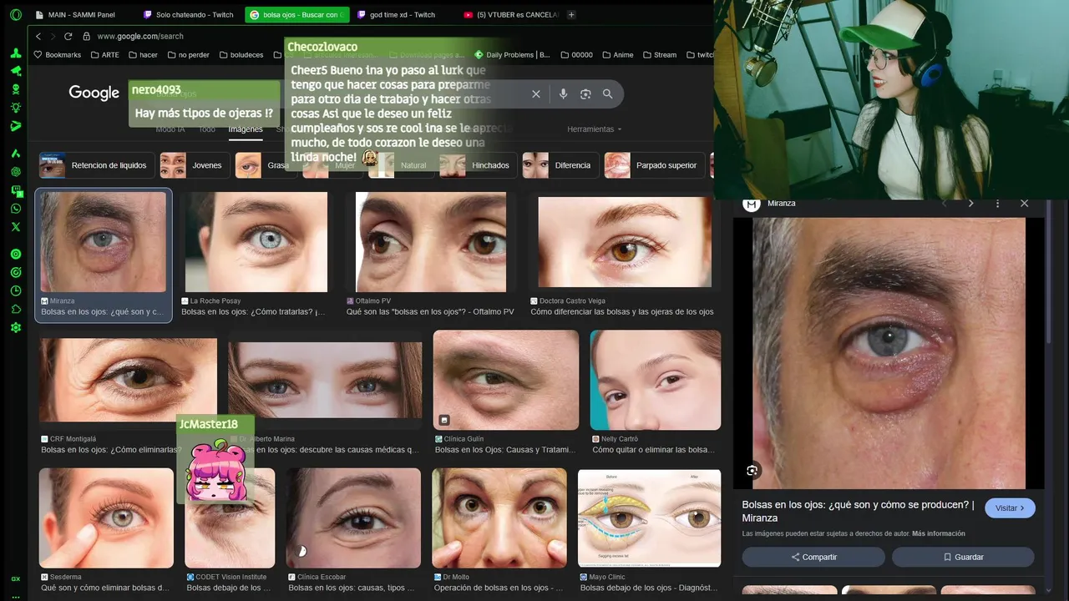Screen dimensions: 1069x601
Task: Open the Doctora Castro Veiga image result
Action: 625,242
